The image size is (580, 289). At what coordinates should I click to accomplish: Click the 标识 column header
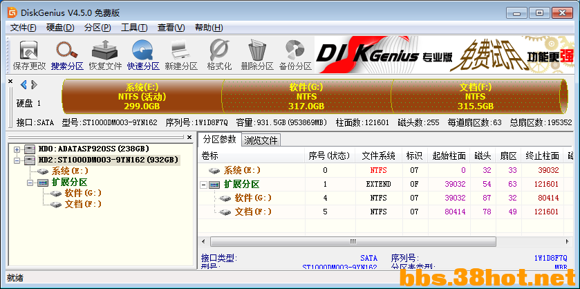tap(414, 156)
